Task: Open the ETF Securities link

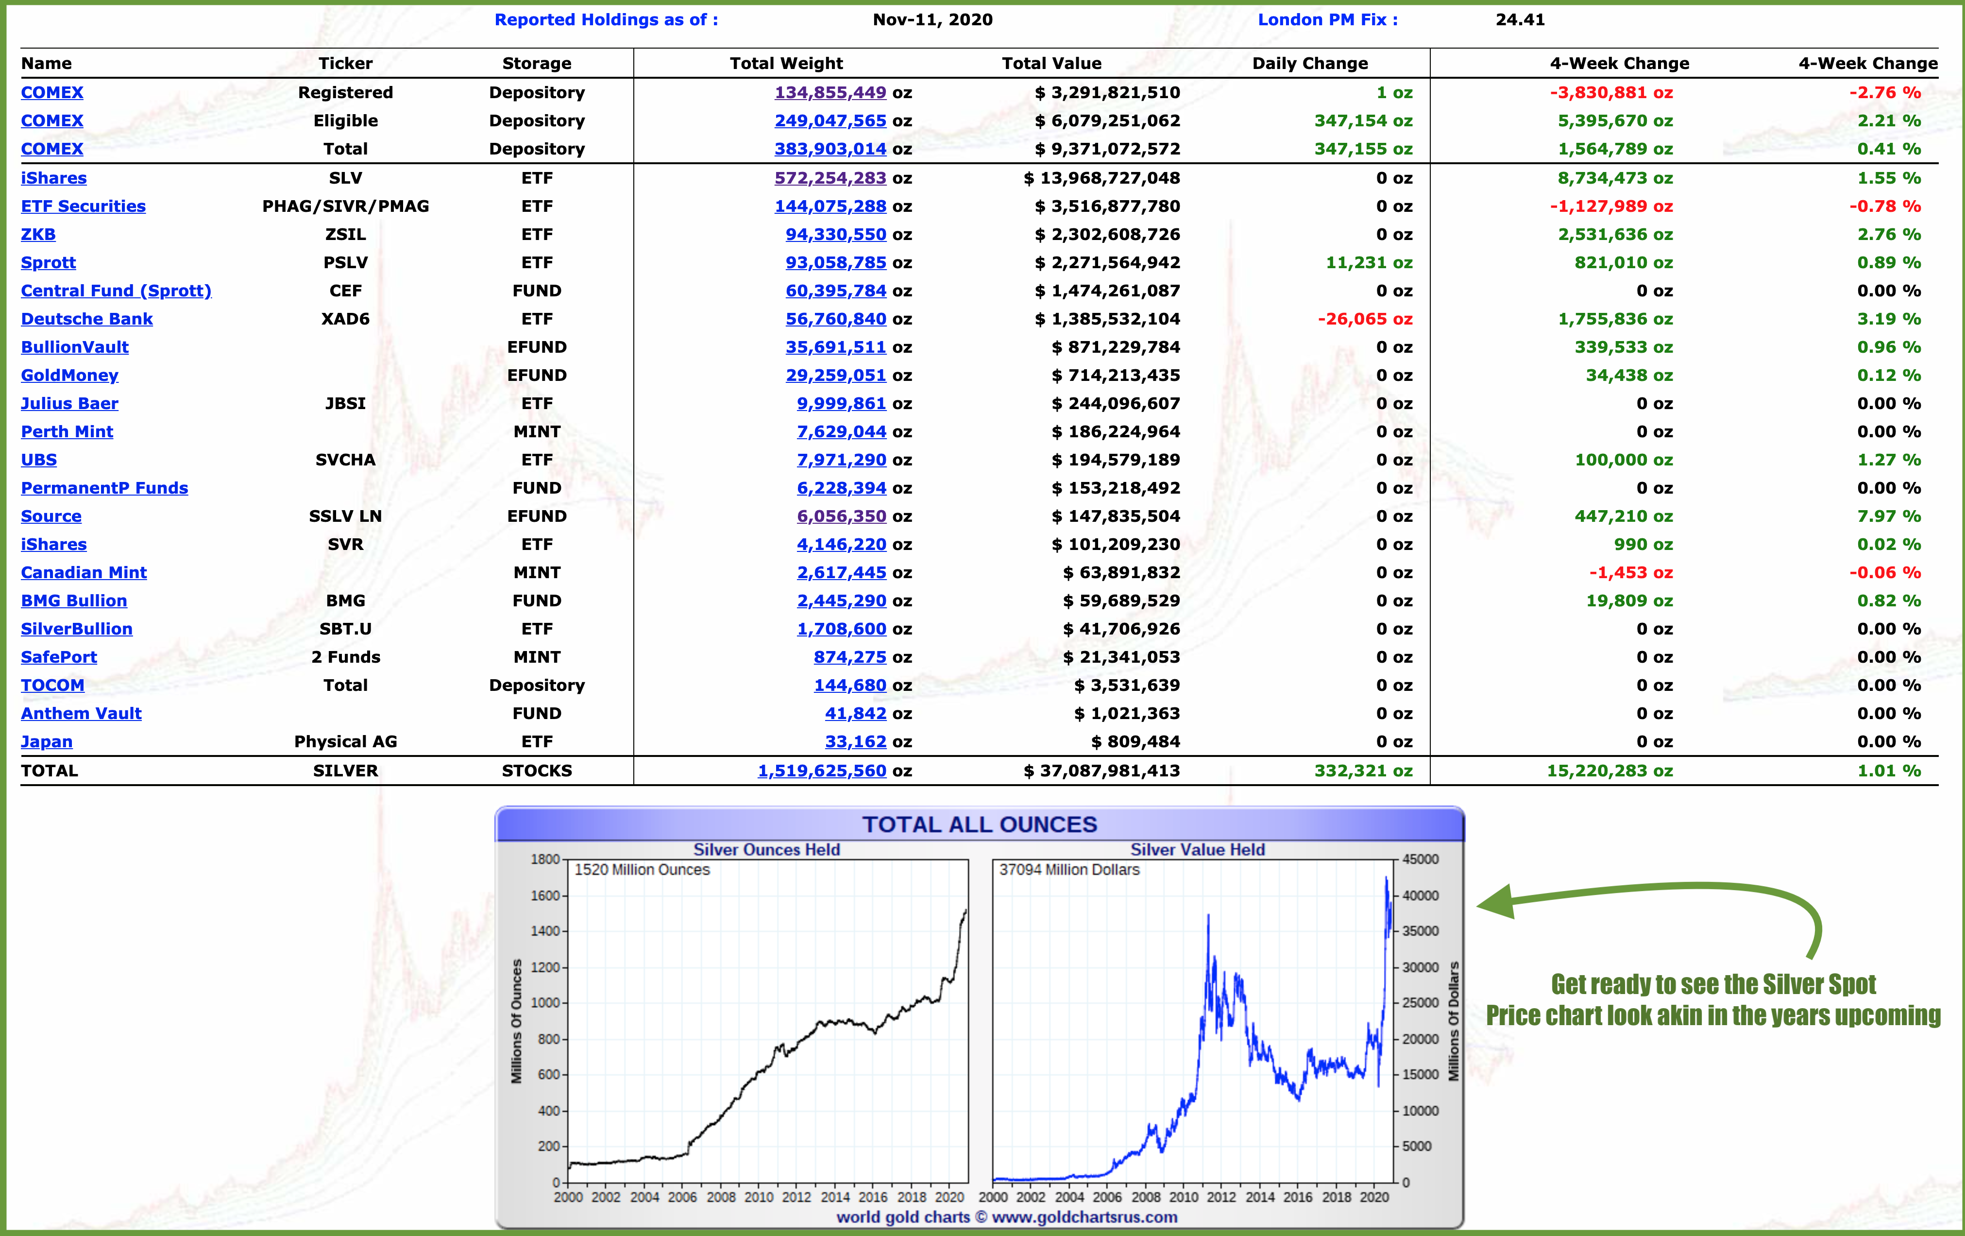Action: click(83, 206)
